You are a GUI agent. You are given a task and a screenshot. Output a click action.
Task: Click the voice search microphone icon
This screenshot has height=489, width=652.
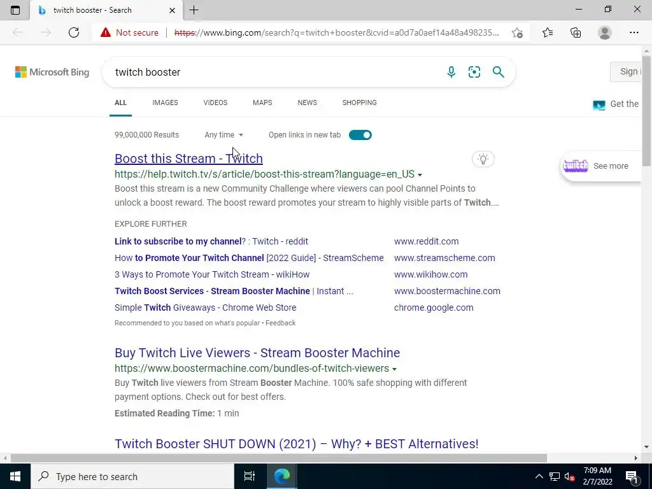(451, 72)
